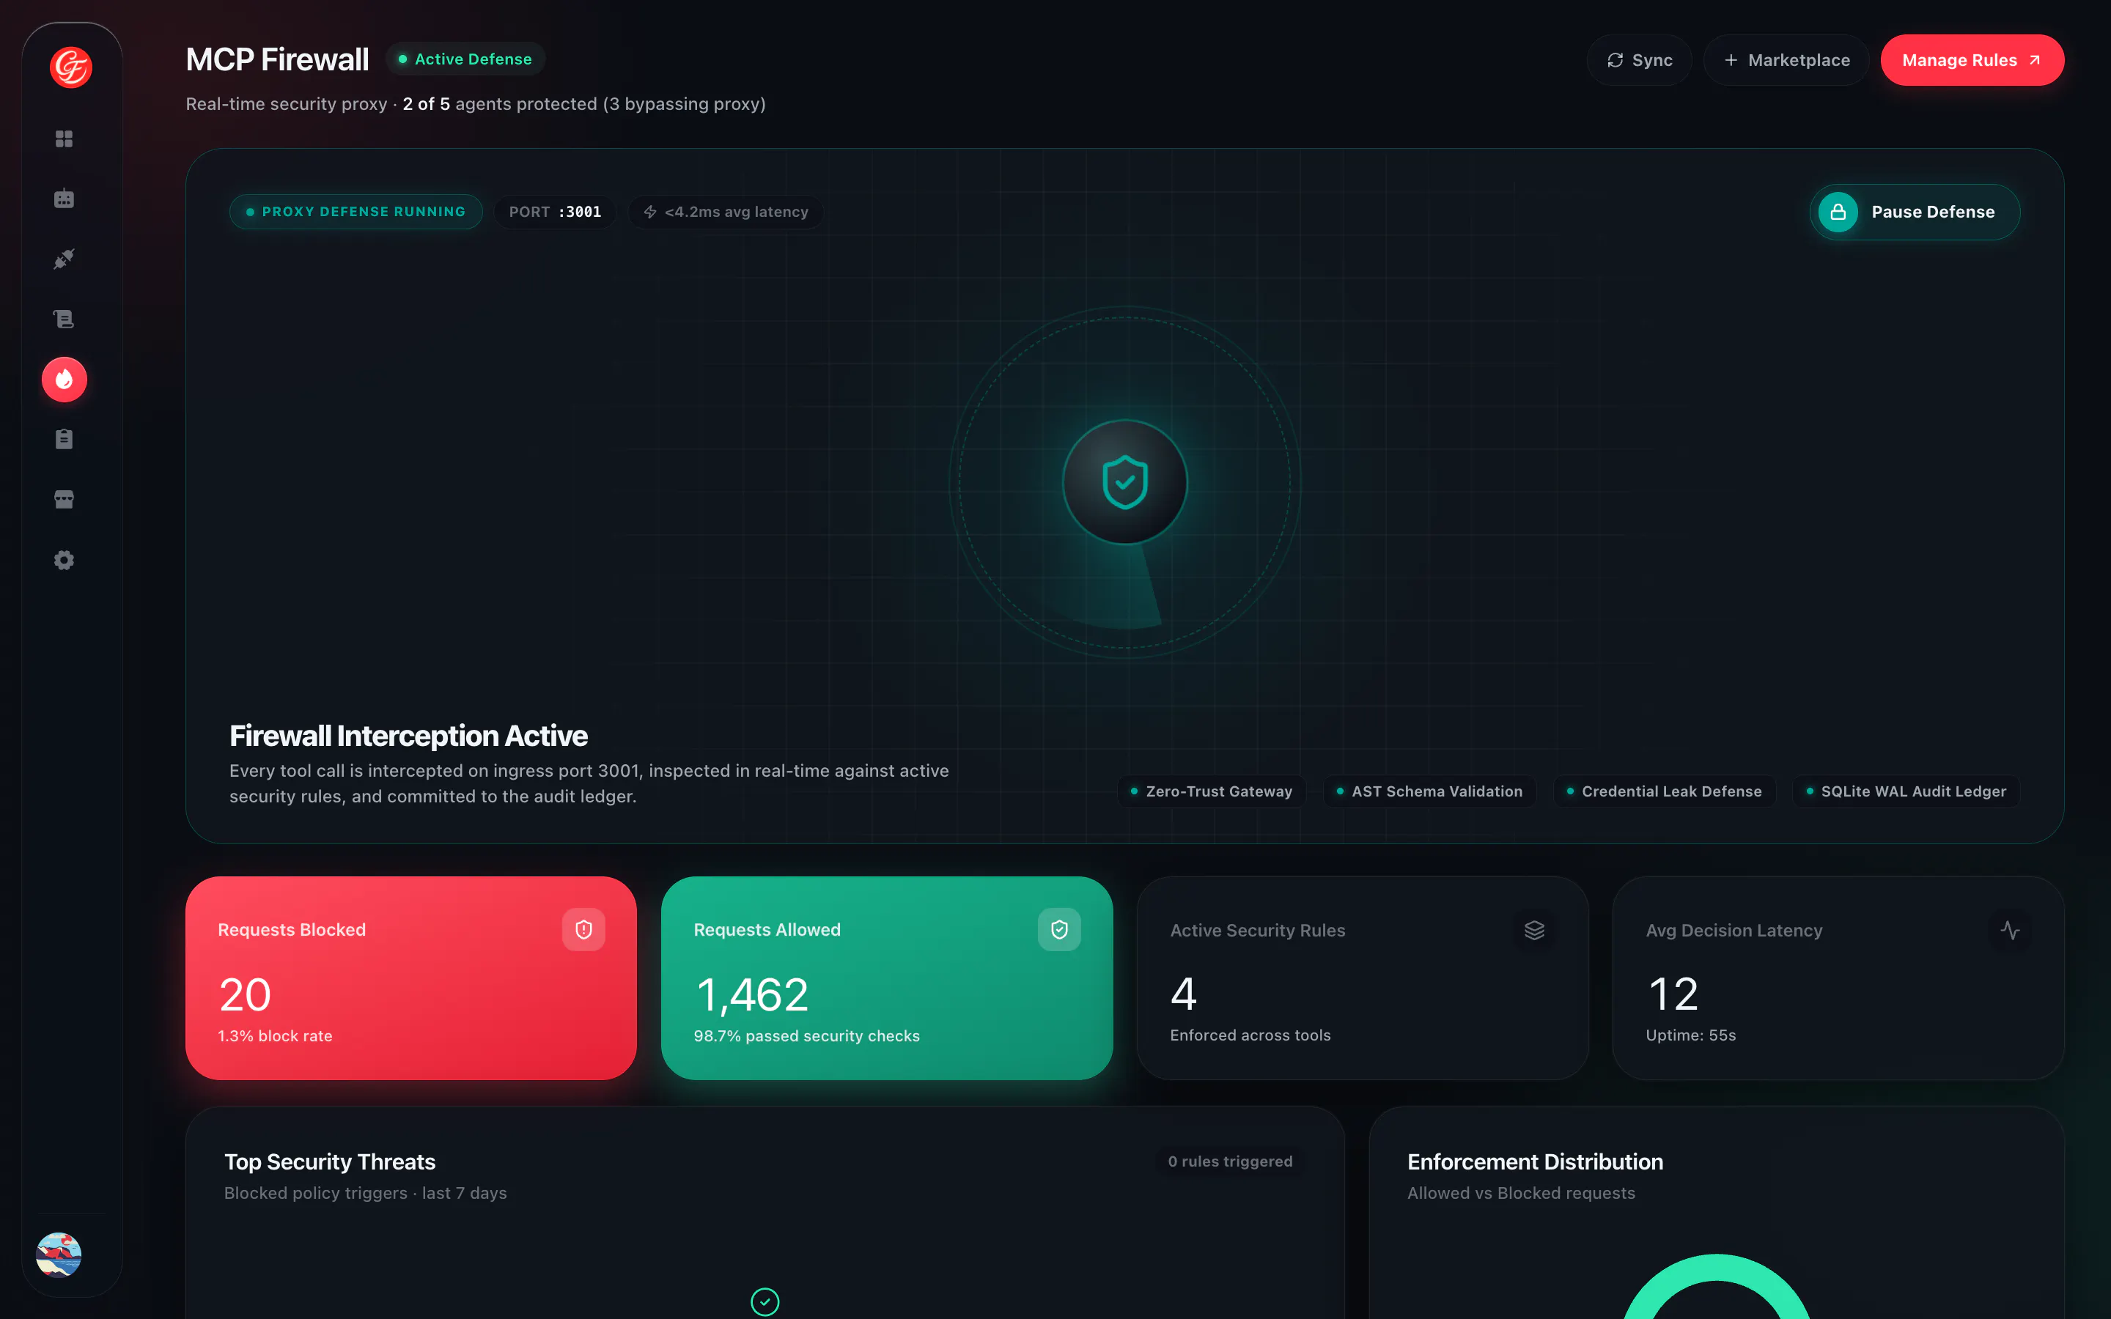Click the shield check icon on Requests Allowed
The image size is (2111, 1319).
tap(1059, 929)
